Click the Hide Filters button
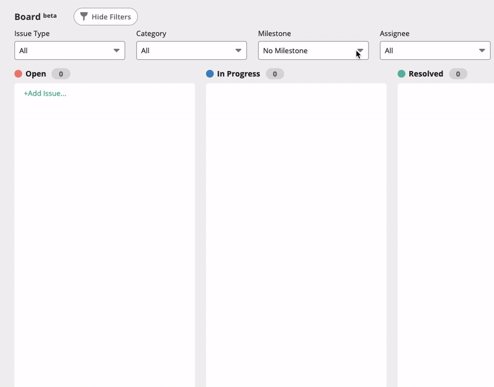The image size is (494, 387). [x=106, y=17]
